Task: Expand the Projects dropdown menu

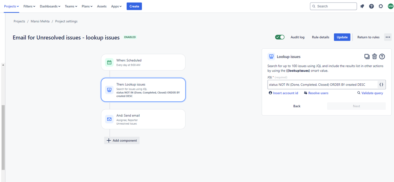Action: coord(11,6)
